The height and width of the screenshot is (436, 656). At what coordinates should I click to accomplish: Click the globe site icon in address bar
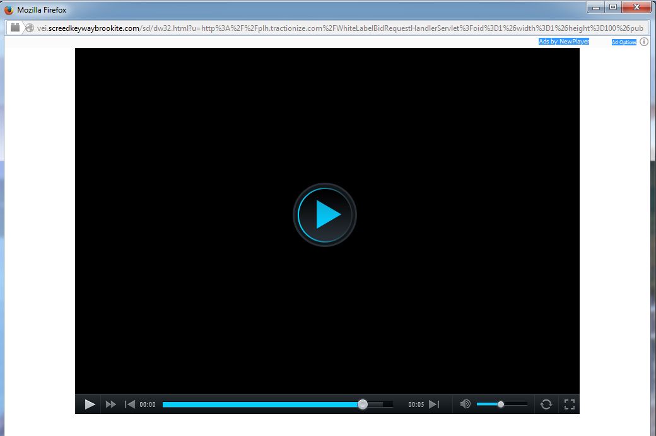29,28
